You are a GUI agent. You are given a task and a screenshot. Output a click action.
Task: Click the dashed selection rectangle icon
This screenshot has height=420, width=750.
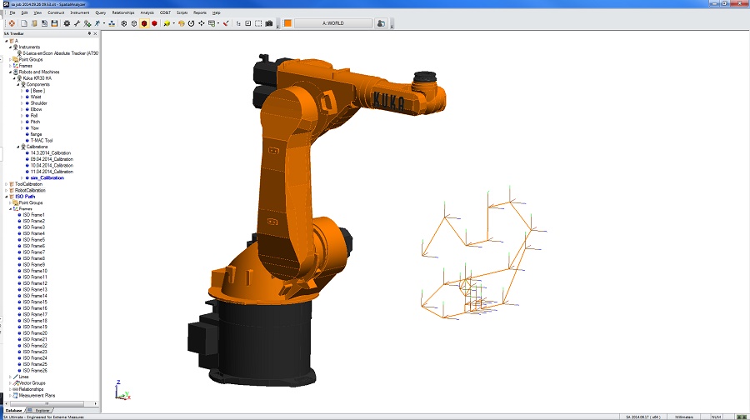(258, 23)
